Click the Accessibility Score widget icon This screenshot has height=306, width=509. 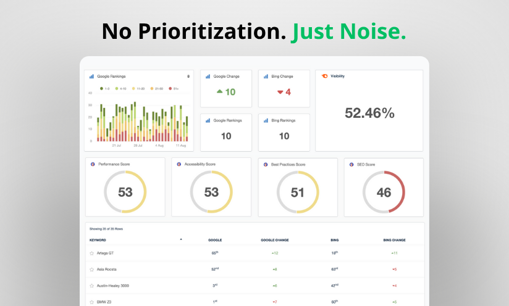179,164
